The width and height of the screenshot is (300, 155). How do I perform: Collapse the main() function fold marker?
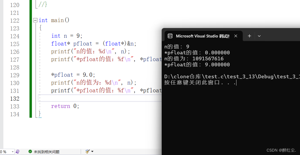(x=35, y=20)
